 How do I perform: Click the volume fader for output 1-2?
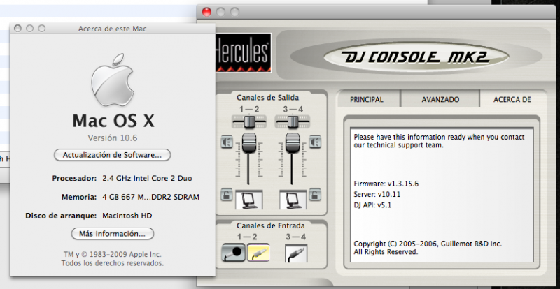(x=249, y=143)
